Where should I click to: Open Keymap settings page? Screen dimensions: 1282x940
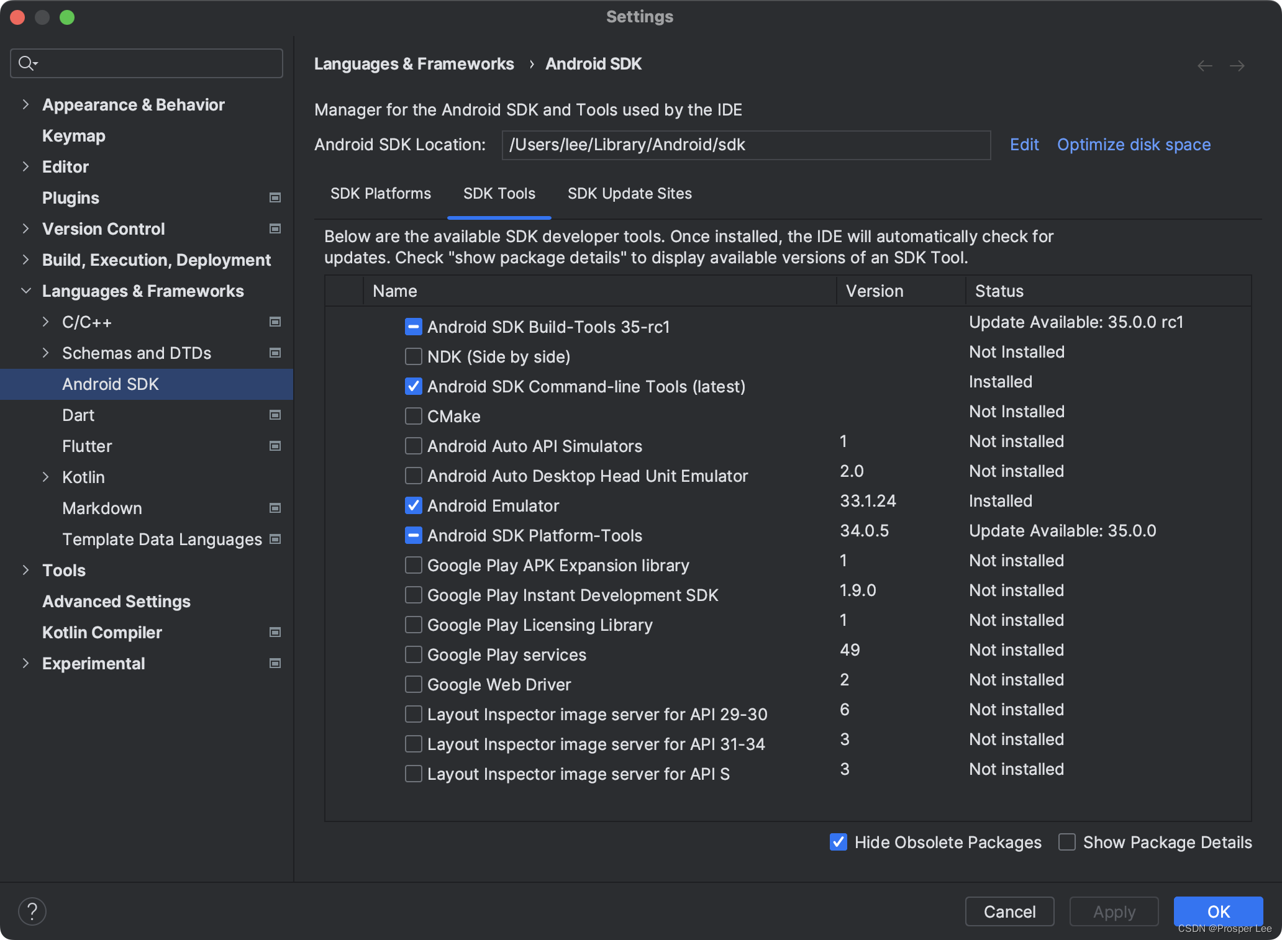point(73,135)
